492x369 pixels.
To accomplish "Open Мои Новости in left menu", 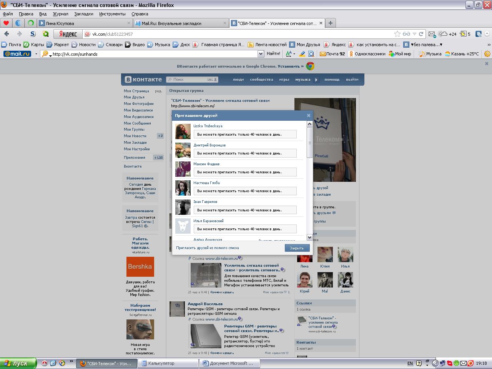I will click(x=135, y=136).
